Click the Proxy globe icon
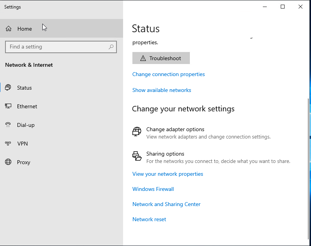Viewport: 311px width, 246px height. coord(8,162)
